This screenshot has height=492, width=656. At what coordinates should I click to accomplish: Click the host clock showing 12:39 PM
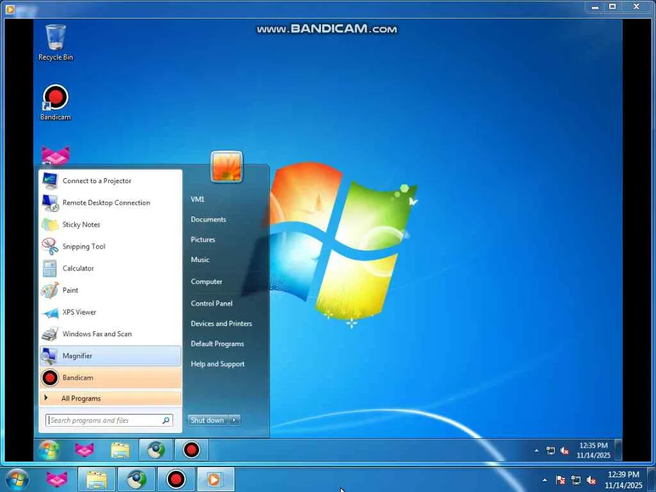623,479
